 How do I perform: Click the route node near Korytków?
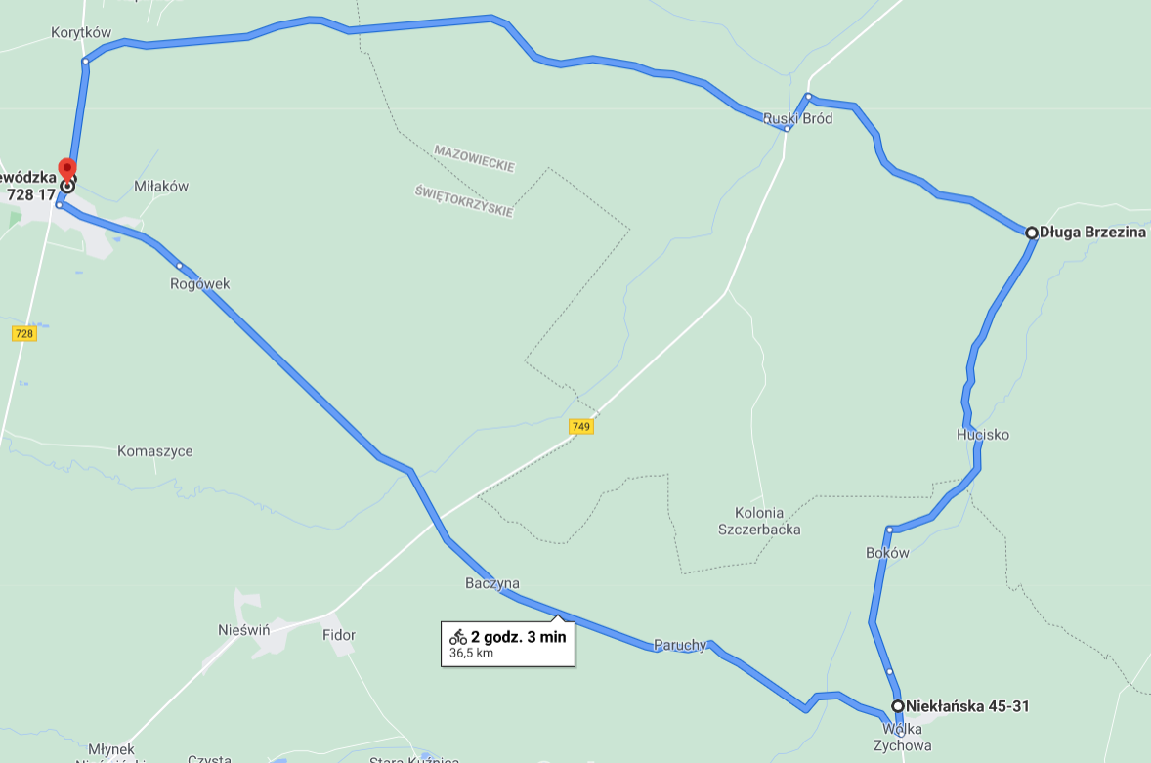85,61
